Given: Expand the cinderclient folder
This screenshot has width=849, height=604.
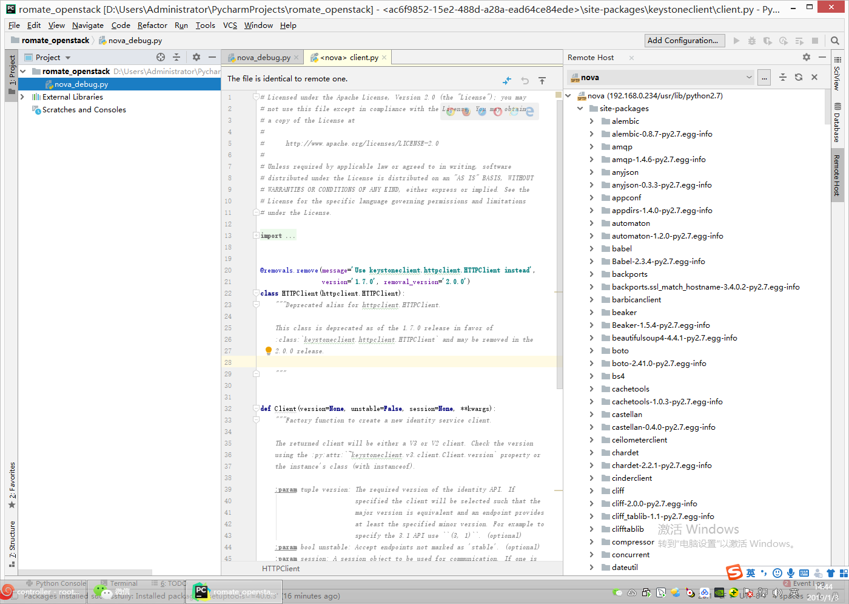Looking at the screenshot, I should (592, 478).
